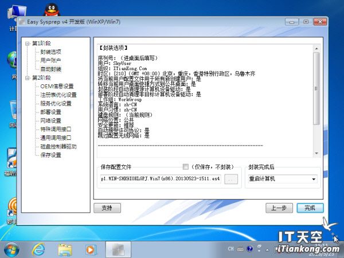Open 特殊调用接口 in the tree
The width and height of the screenshot is (344, 258).
pyautogui.click(x=56, y=129)
